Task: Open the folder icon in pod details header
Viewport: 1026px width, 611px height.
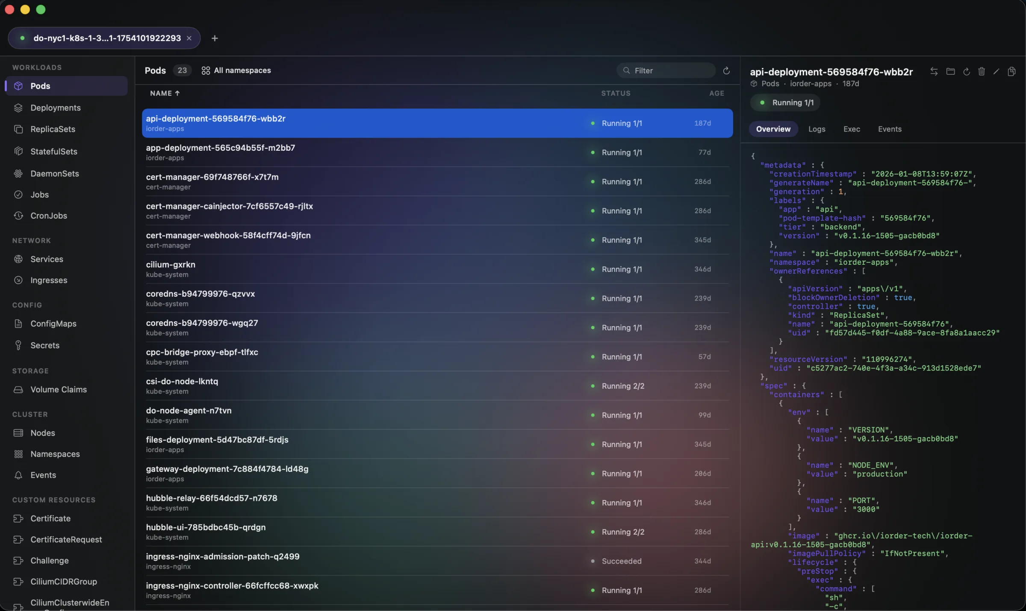Action: (x=950, y=72)
